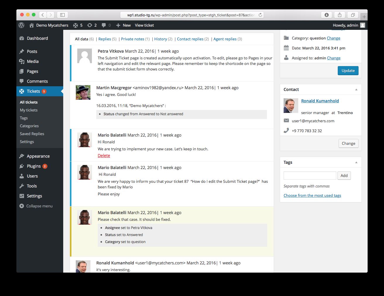The width and height of the screenshot is (384, 296).
Task: Open the updates icon showing 2
Action: tap(90, 25)
